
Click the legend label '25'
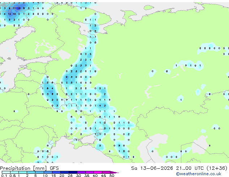pyautogui.click(x=70, y=176)
